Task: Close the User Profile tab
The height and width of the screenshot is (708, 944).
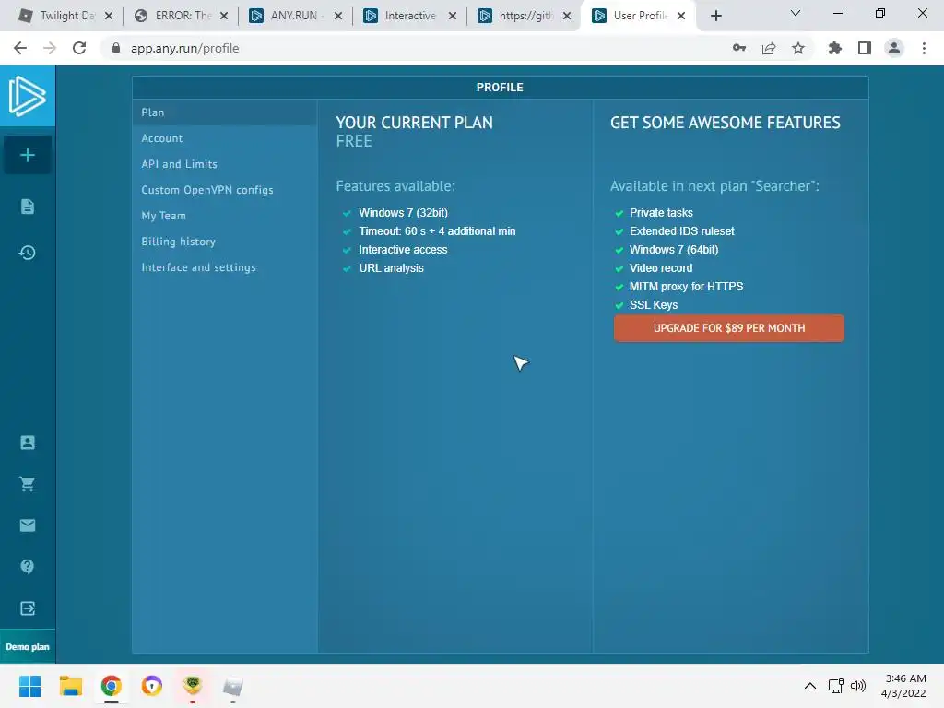Action: 681,16
